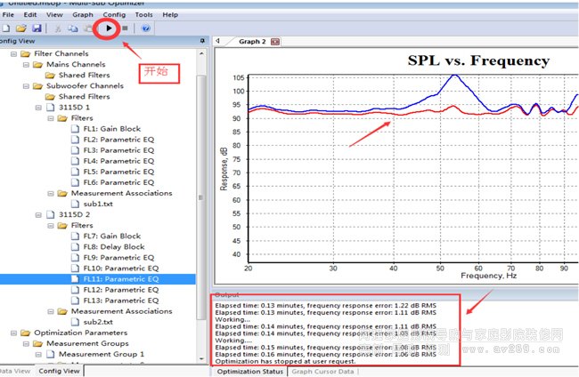The image size is (579, 377).
Task: Collapse the Subwoofer Channels node
Action: click(25, 85)
